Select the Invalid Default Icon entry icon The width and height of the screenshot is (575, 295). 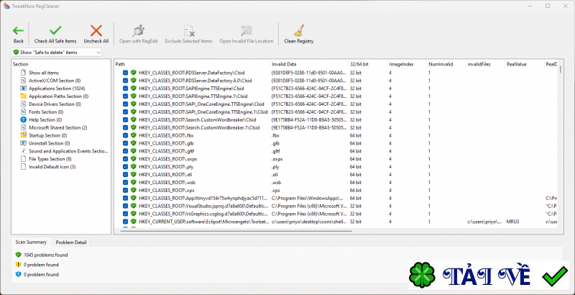[x=24, y=167]
